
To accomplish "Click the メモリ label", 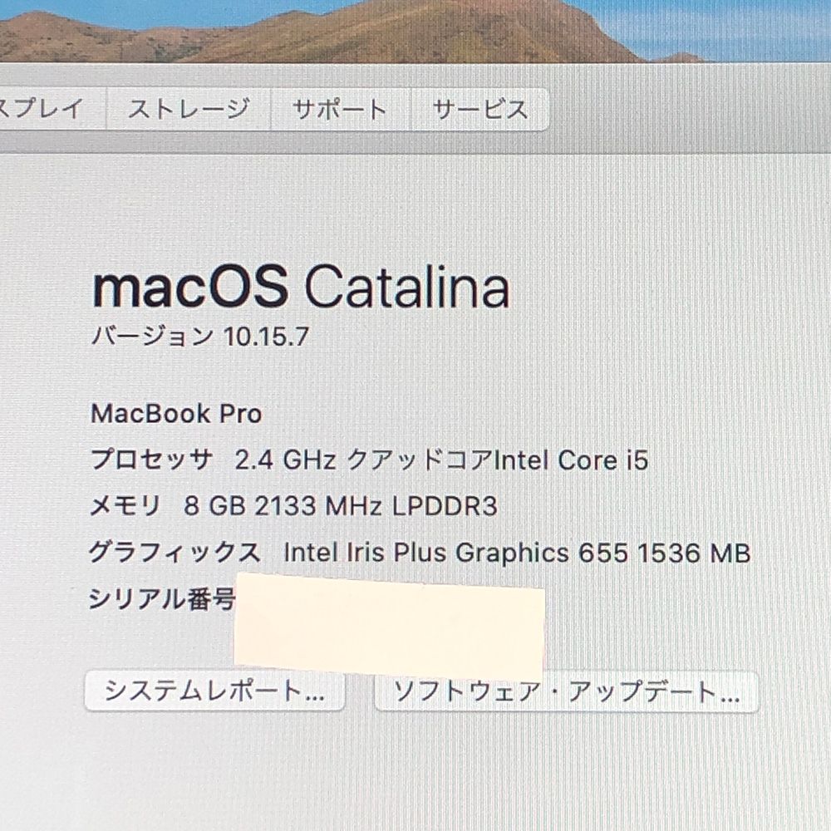I will point(125,505).
